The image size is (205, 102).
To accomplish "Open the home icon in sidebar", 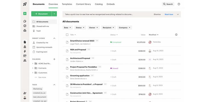I will (25, 21).
